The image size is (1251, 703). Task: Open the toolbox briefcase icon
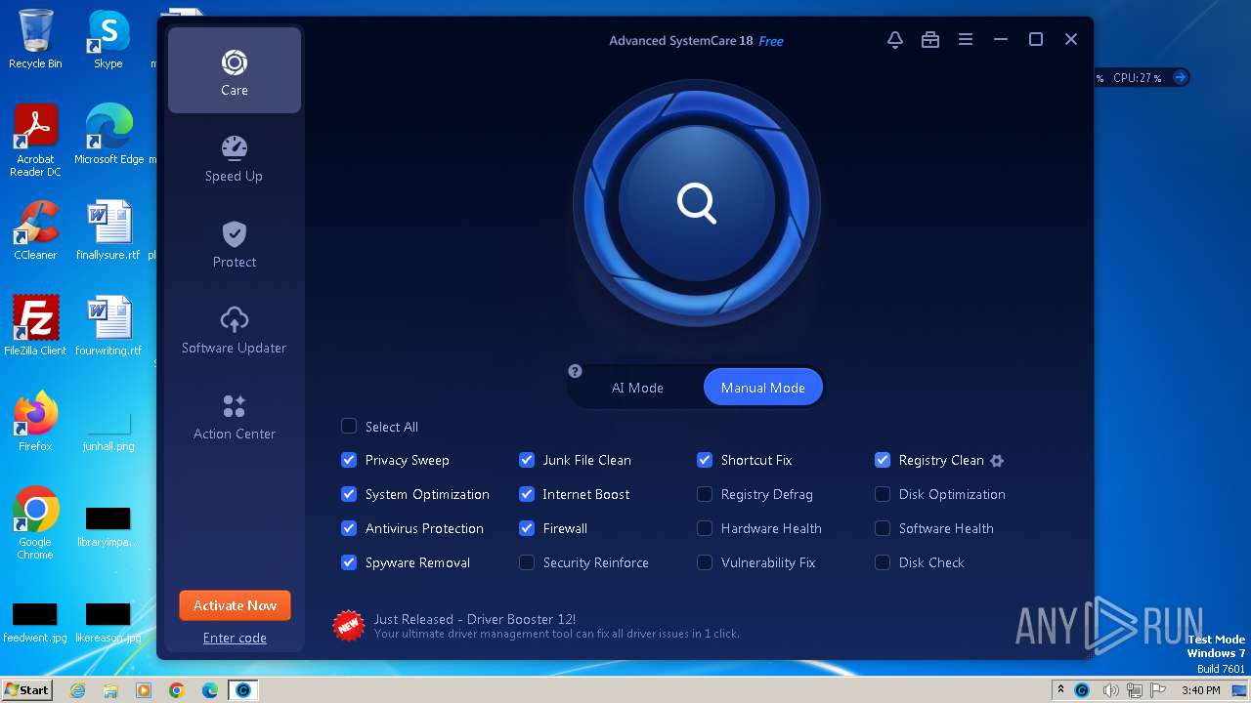(x=929, y=40)
